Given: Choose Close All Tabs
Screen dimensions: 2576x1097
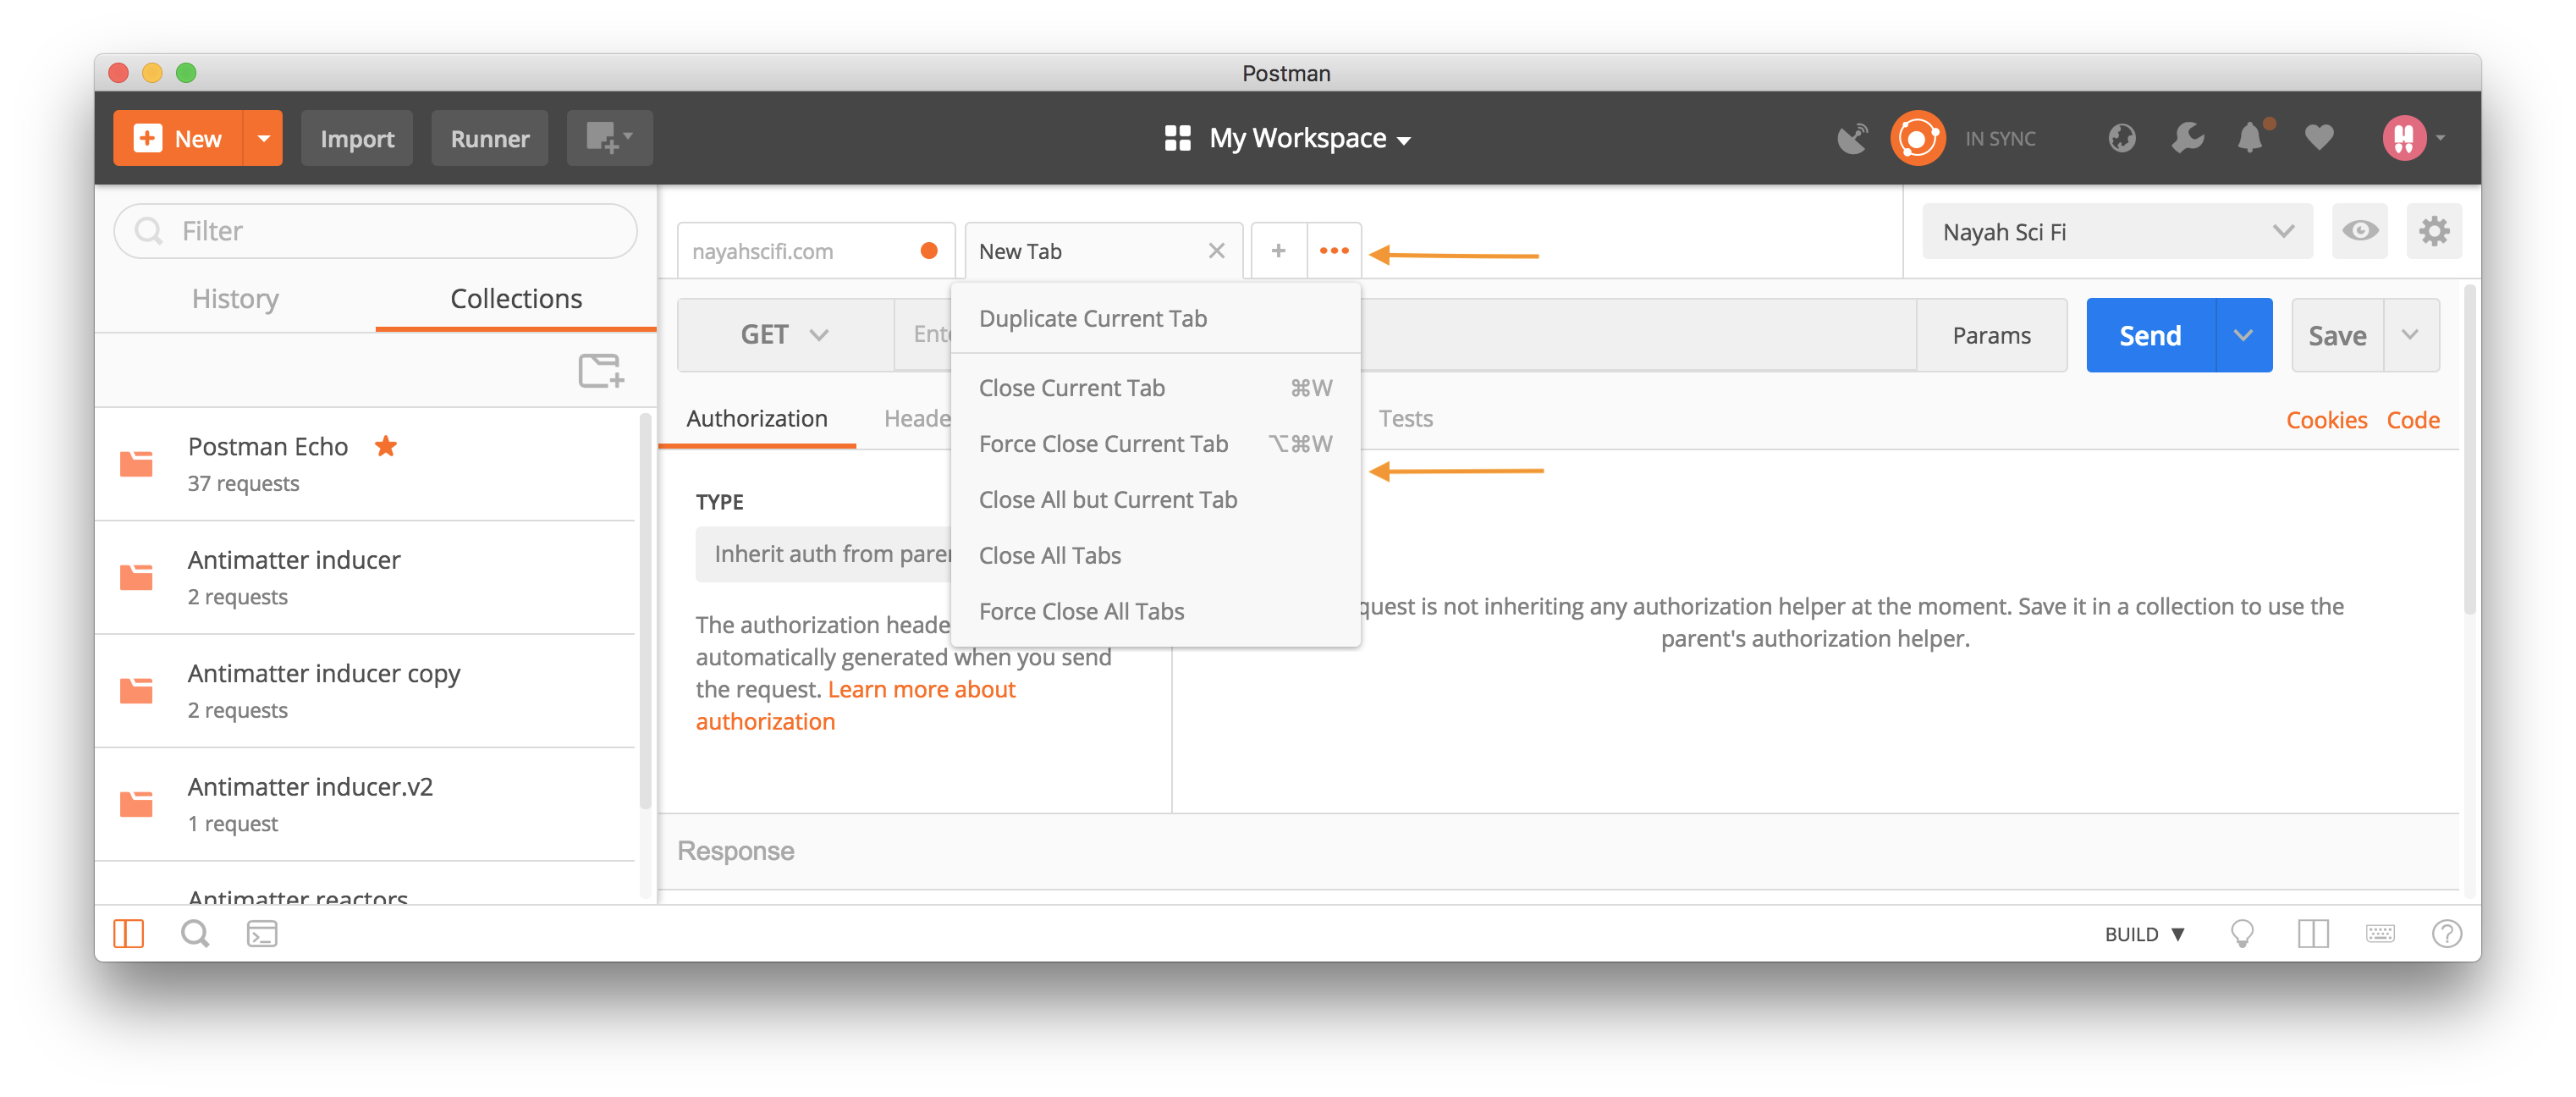Looking at the screenshot, I should 1156,556.
